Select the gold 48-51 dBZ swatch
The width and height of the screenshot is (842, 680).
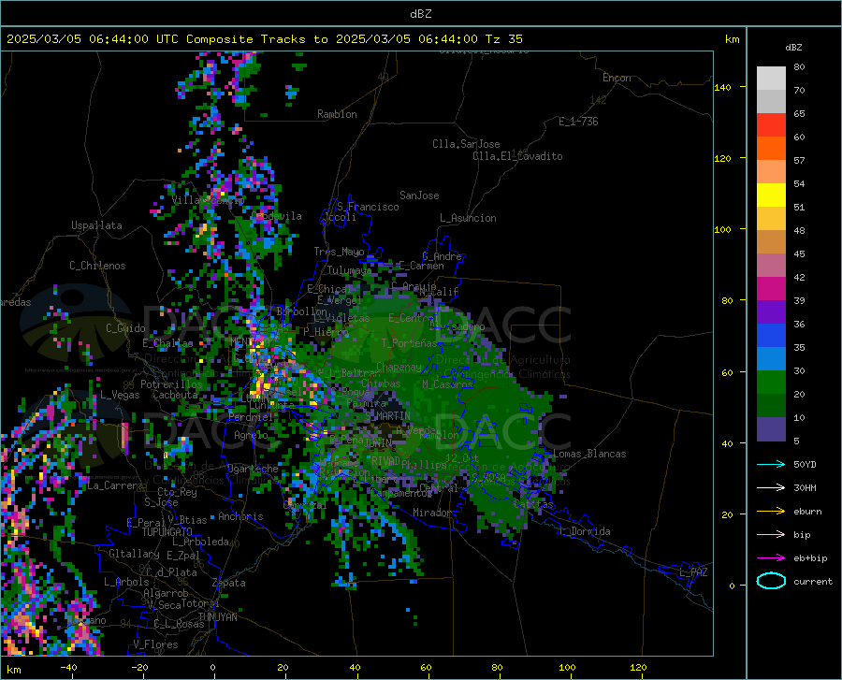click(771, 219)
